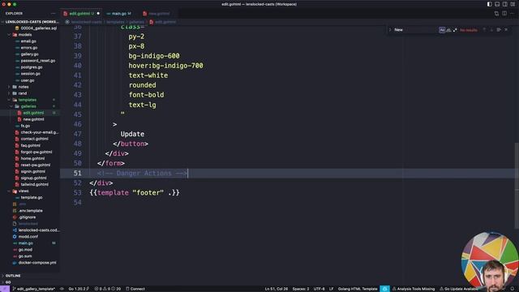The width and height of the screenshot is (519, 292).
Task: Expand the replace field in find widget
Action: [x=390, y=30]
